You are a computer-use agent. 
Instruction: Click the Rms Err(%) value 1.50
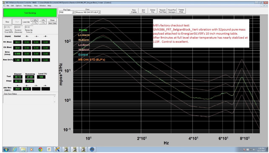pos(17,60)
